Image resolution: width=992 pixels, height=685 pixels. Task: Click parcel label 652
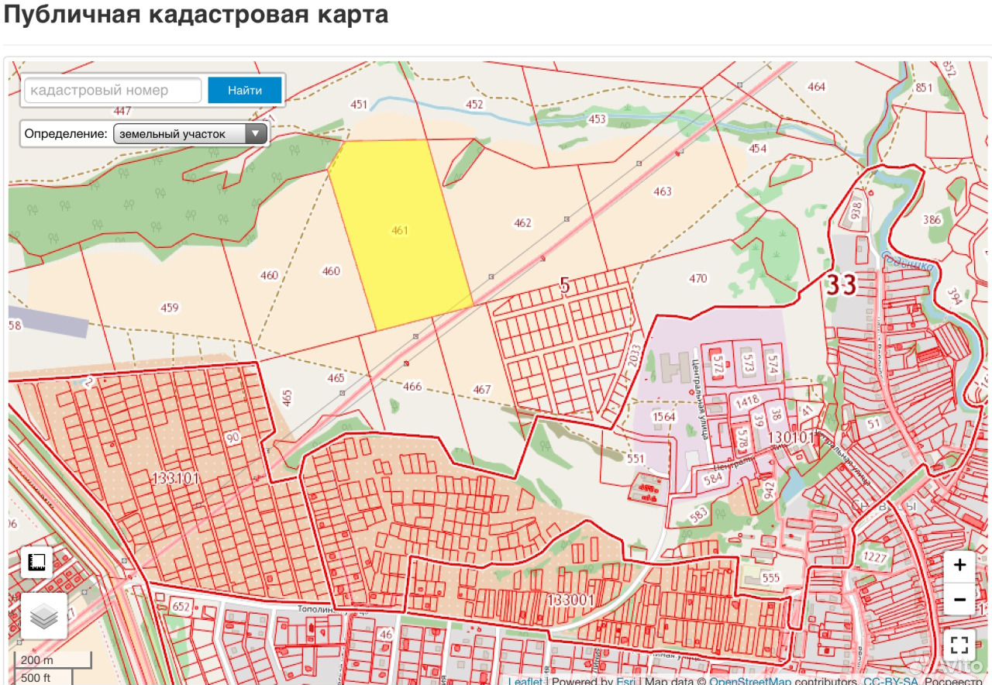181,606
